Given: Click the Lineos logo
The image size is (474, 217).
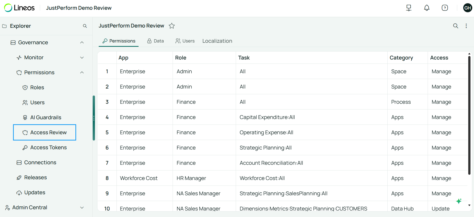Looking at the screenshot, I should click(x=19, y=8).
